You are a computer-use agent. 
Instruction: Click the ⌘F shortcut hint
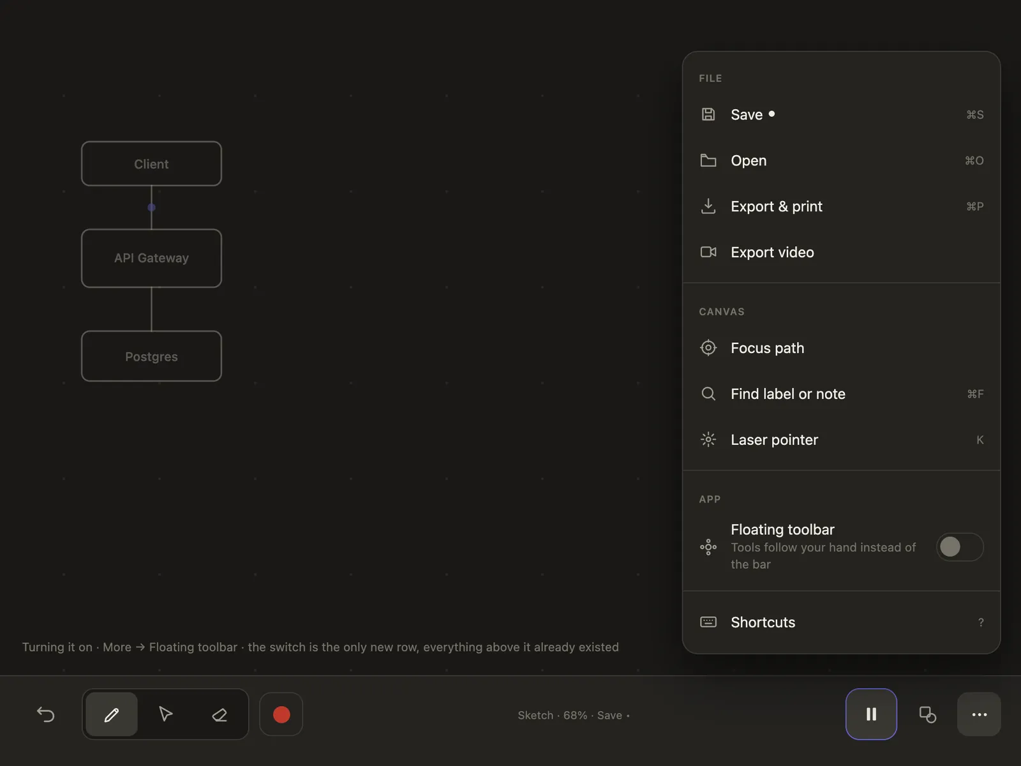[x=975, y=394]
